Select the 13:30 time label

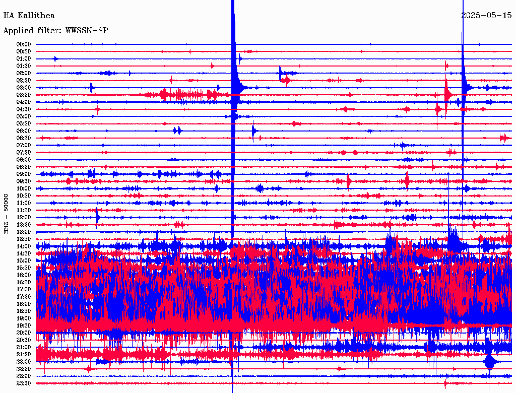tap(24, 239)
